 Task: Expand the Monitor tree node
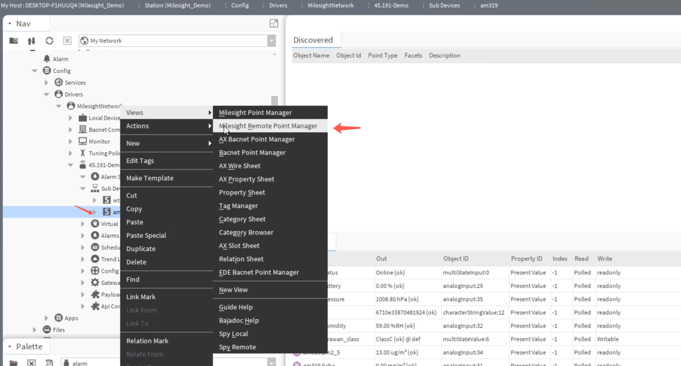(x=71, y=141)
